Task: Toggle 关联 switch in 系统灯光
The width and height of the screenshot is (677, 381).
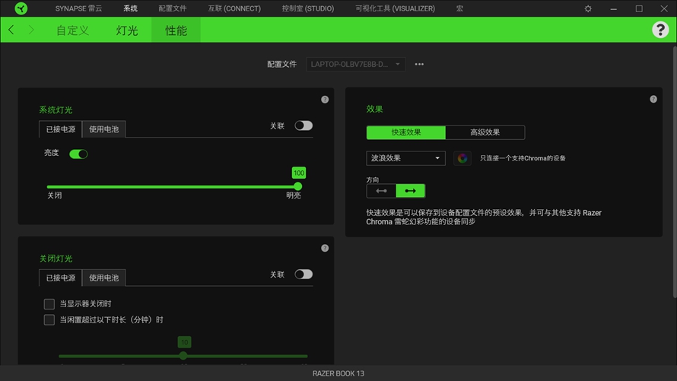Action: [x=304, y=125]
